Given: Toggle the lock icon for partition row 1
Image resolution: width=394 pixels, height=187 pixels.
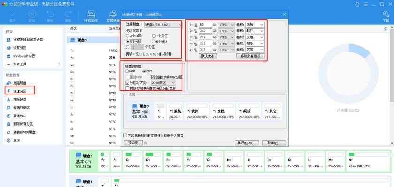Looking at the screenshot, I should click(x=196, y=25).
